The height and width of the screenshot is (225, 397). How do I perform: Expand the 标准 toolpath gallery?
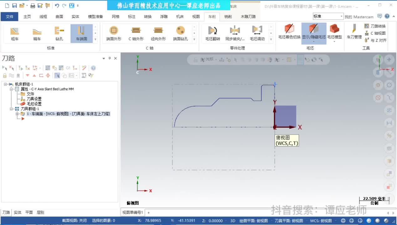[x=95, y=39]
